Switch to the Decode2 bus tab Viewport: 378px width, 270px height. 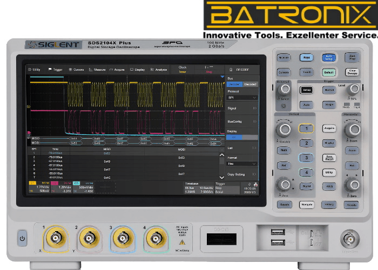250,84
